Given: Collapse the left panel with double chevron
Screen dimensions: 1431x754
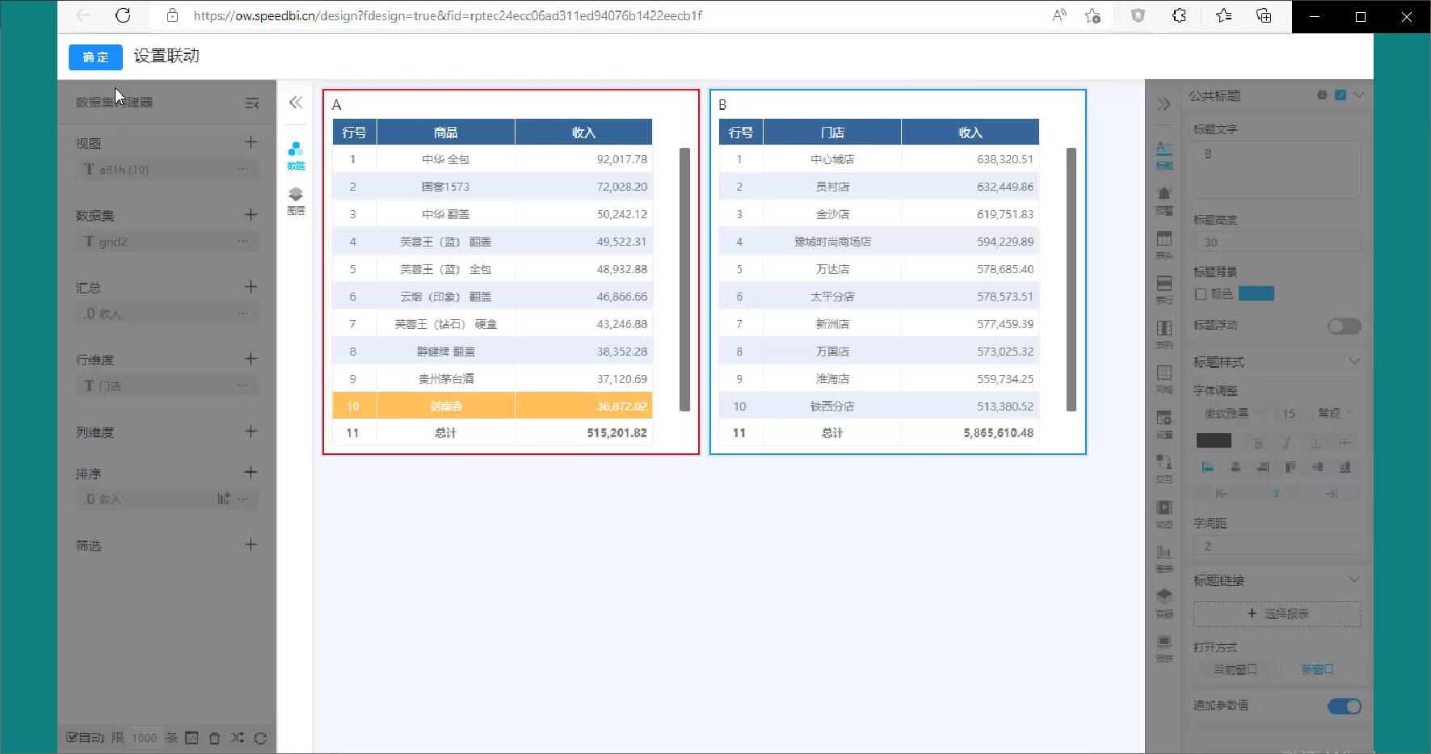Looking at the screenshot, I should click(x=296, y=102).
